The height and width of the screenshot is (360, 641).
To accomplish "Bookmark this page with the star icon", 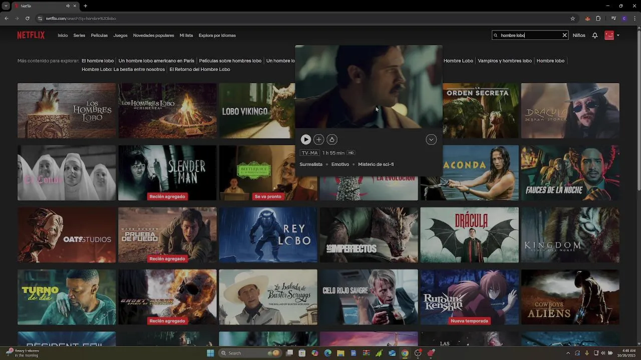I will [x=573, y=18].
